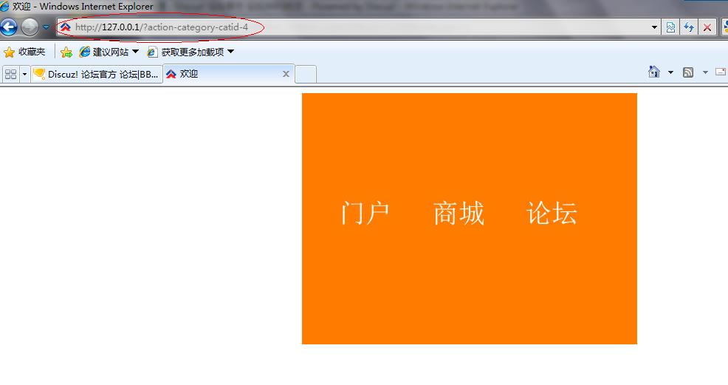Expand the 获取更多加载项 dropdown arrow
Image resolution: width=728 pixels, height=385 pixels.
click(x=231, y=52)
